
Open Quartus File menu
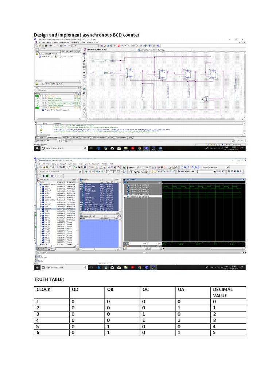[x=39, y=42]
